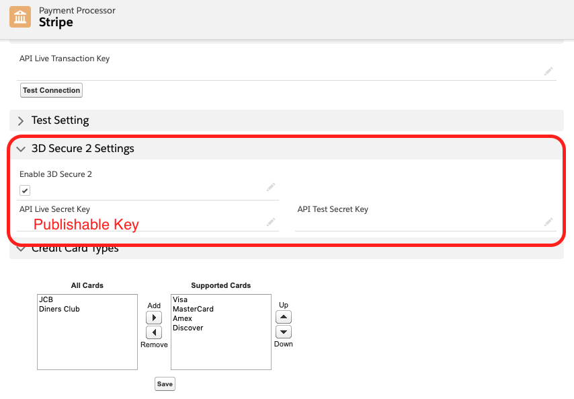Click the 3D Secure 2 Settings heading
Screen dimensions: 574x399
[83, 149]
